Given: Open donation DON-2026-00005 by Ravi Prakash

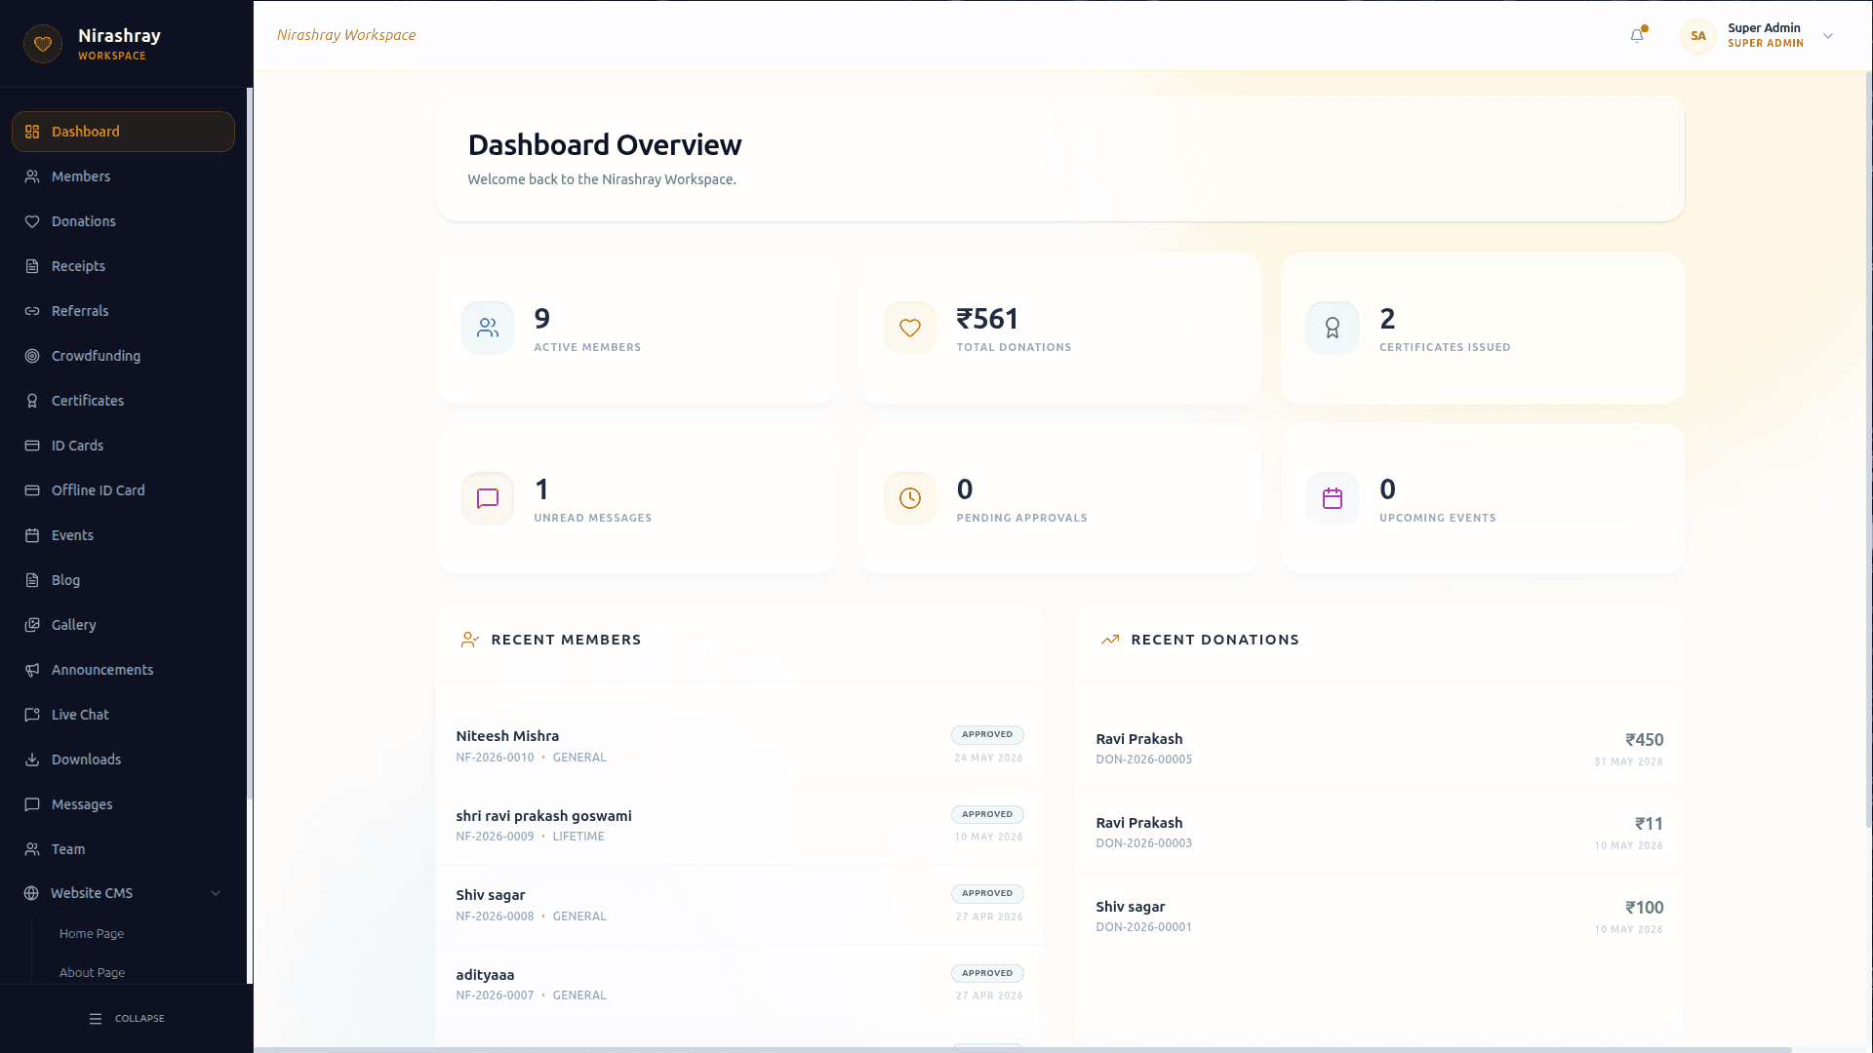Looking at the screenshot, I should pyautogui.click(x=1379, y=749).
